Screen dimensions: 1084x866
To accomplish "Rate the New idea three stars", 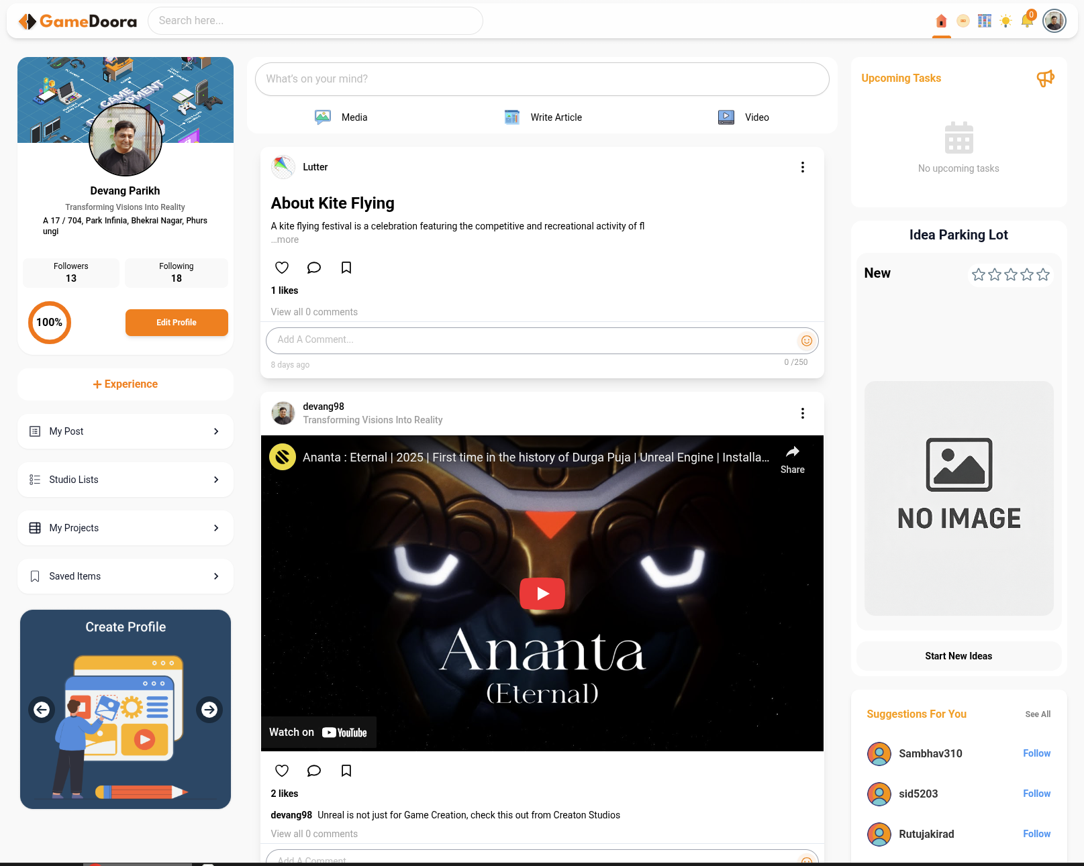I will click(1010, 274).
